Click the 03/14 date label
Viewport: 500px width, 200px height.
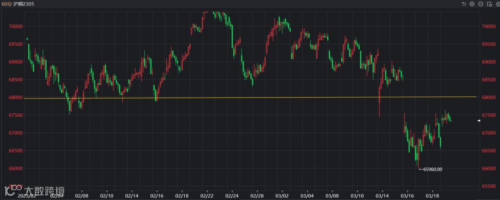coord(382,196)
